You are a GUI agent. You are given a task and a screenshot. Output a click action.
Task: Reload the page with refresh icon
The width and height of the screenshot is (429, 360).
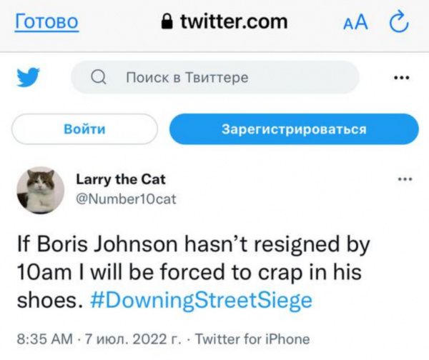point(398,23)
